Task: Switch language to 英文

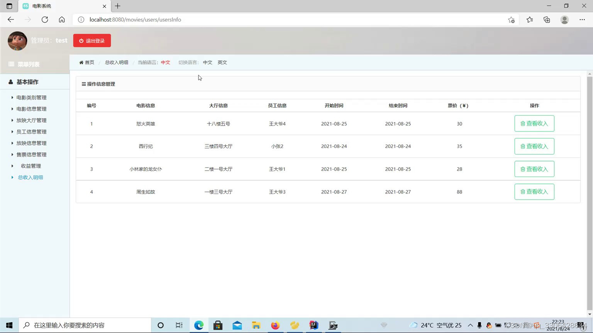Action: [222, 62]
